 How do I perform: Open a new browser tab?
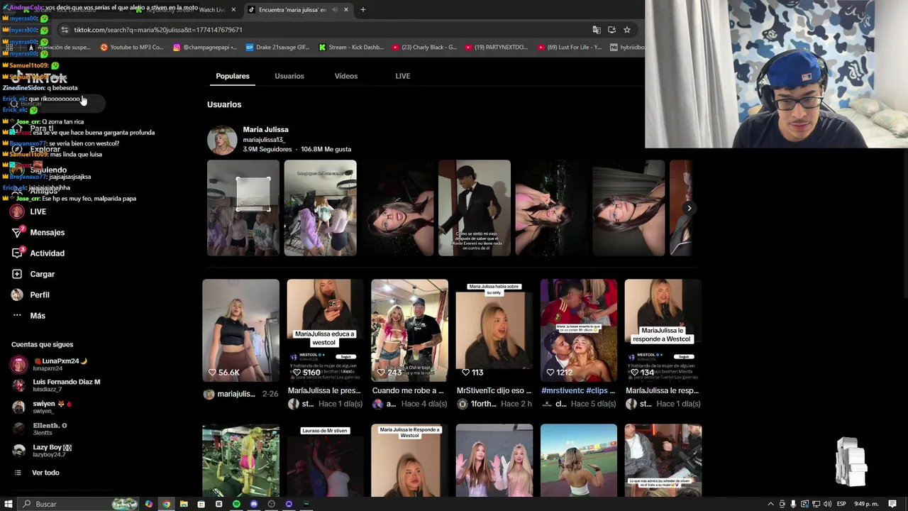[362, 10]
